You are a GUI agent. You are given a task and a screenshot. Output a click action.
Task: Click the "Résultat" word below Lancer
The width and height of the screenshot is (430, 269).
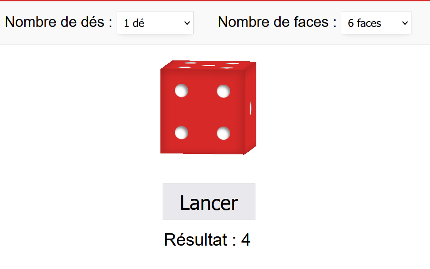pyautogui.click(x=195, y=240)
